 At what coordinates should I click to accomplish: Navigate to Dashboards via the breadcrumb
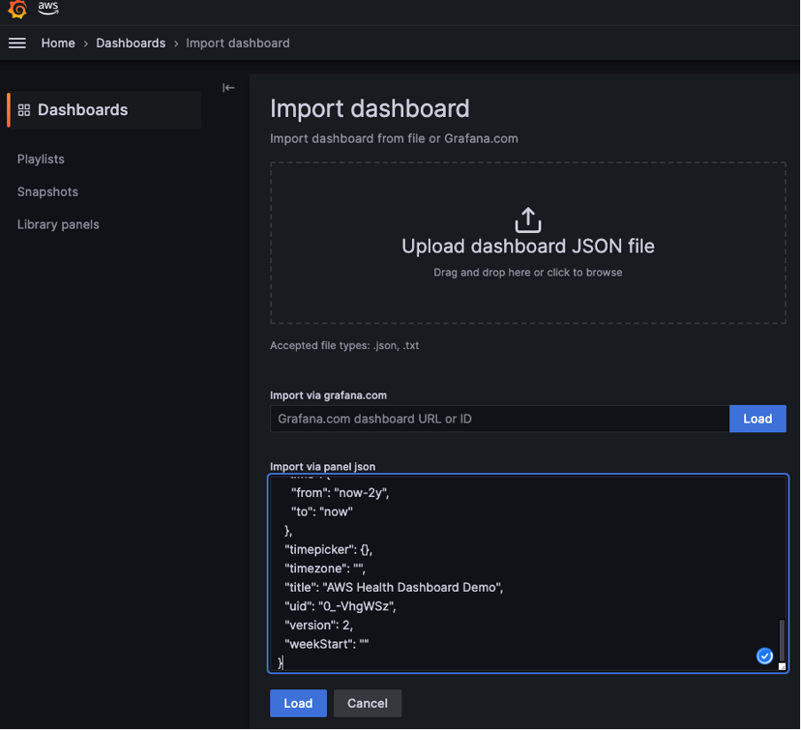pyautogui.click(x=130, y=43)
